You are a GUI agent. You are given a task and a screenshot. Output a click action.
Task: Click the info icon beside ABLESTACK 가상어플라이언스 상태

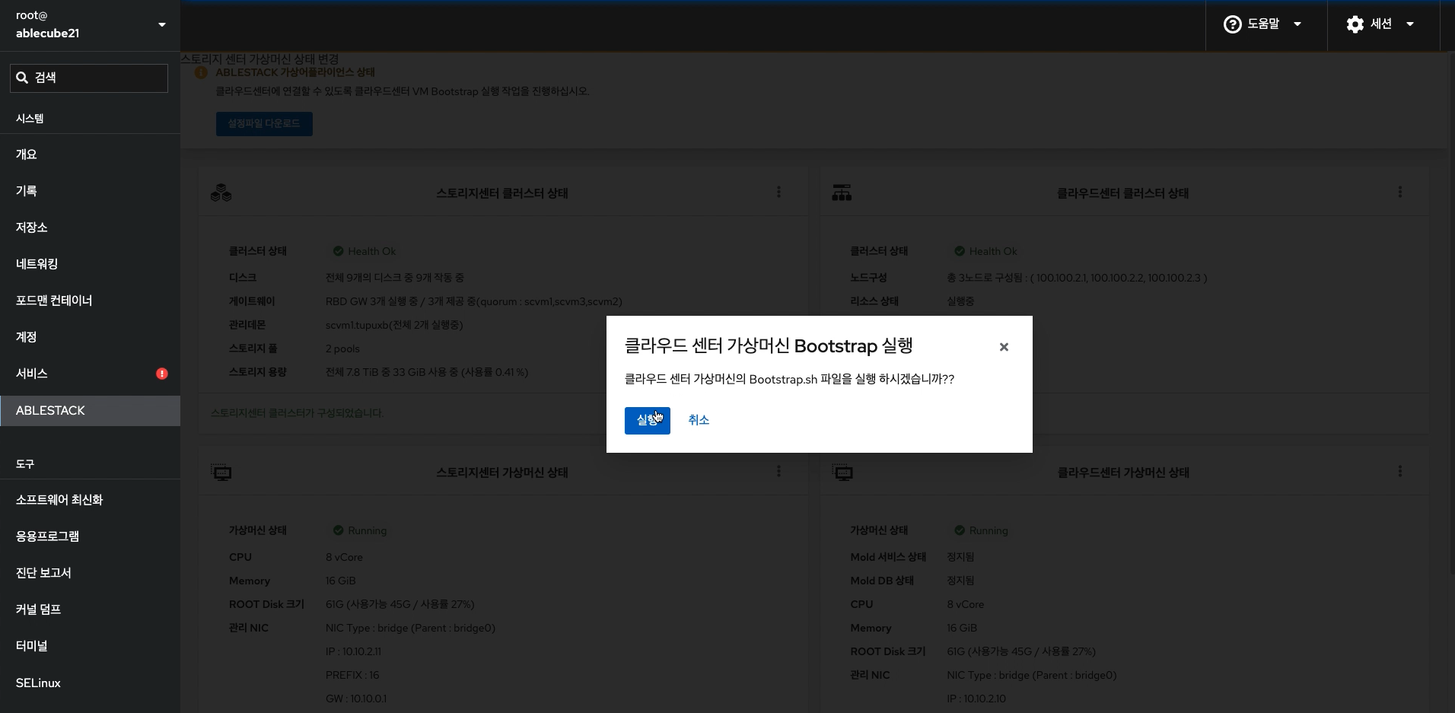pos(201,72)
